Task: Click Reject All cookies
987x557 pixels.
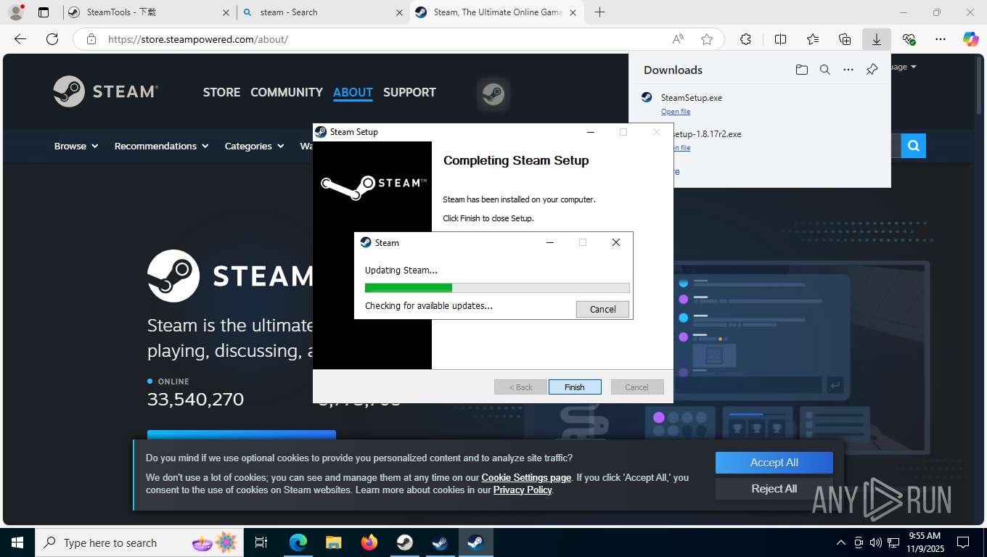Action: (x=774, y=489)
